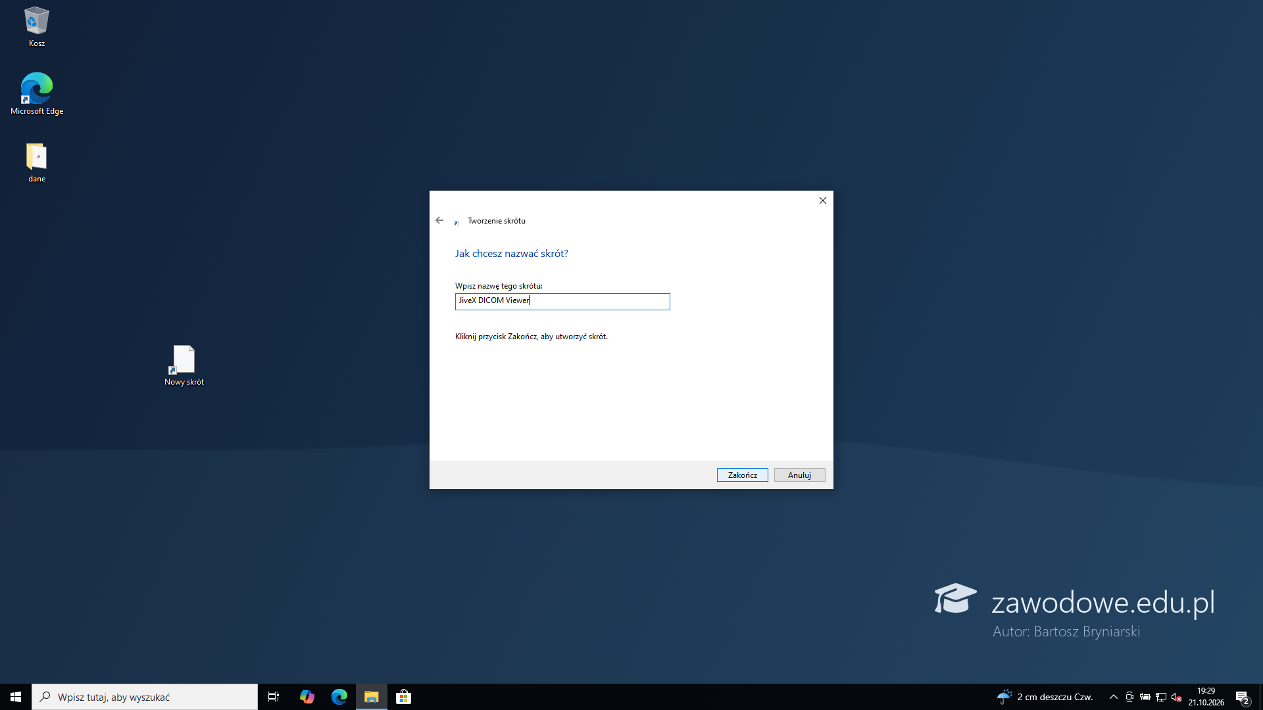Select the Microsoft Edge desktop shortcut
Image resolution: width=1263 pixels, height=710 pixels.
pyautogui.click(x=37, y=94)
